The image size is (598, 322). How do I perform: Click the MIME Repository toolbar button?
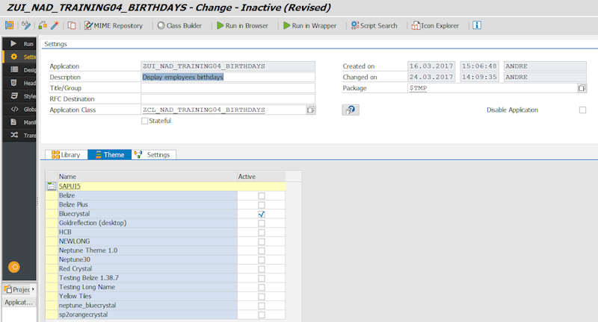coord(114,25)
